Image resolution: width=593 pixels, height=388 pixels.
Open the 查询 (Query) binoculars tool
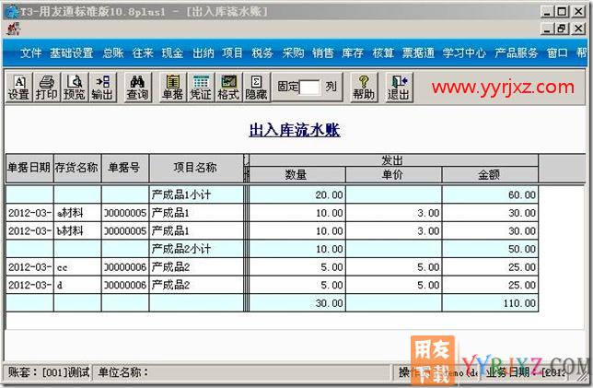click(x=137, y=88)
